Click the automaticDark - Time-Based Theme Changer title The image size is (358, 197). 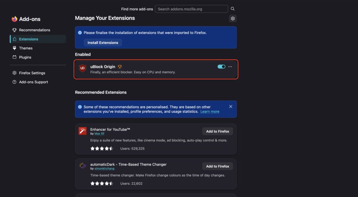coord(128,165)
